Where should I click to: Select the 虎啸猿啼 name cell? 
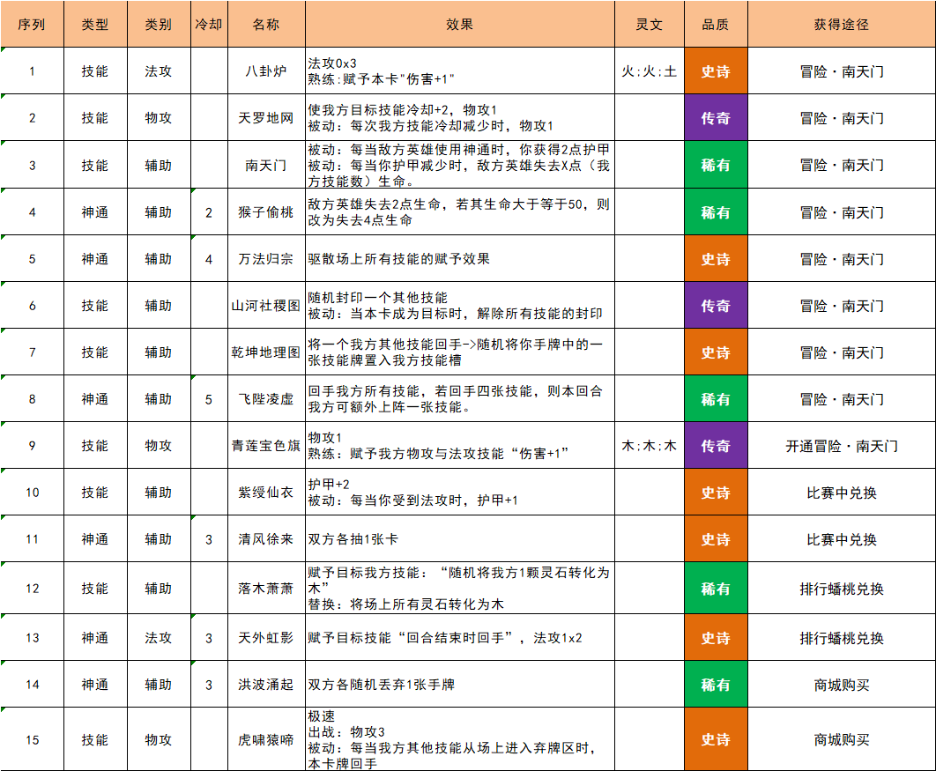266,739
